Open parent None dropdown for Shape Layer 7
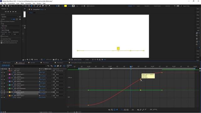This screenshot has width=201, height=113. (60, 74)
